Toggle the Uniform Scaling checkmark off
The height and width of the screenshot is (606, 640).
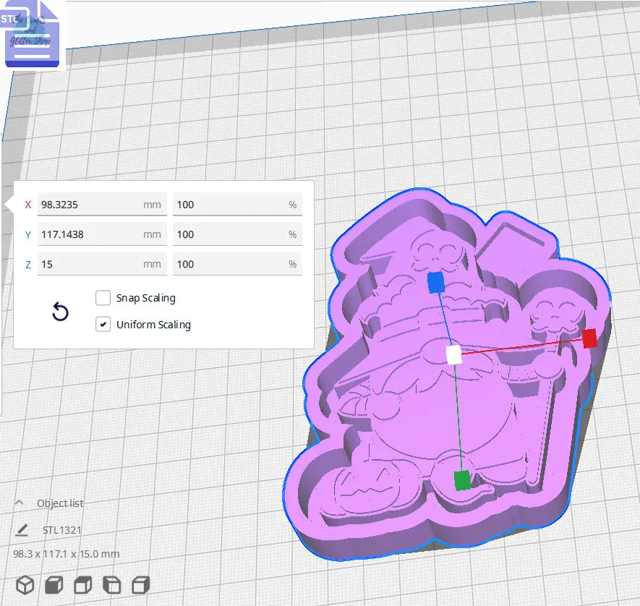click(103, 325)
